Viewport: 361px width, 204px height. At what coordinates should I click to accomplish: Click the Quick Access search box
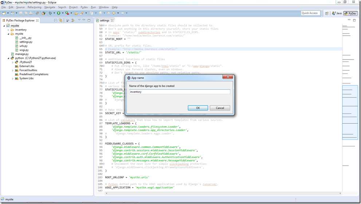point(310,13)
